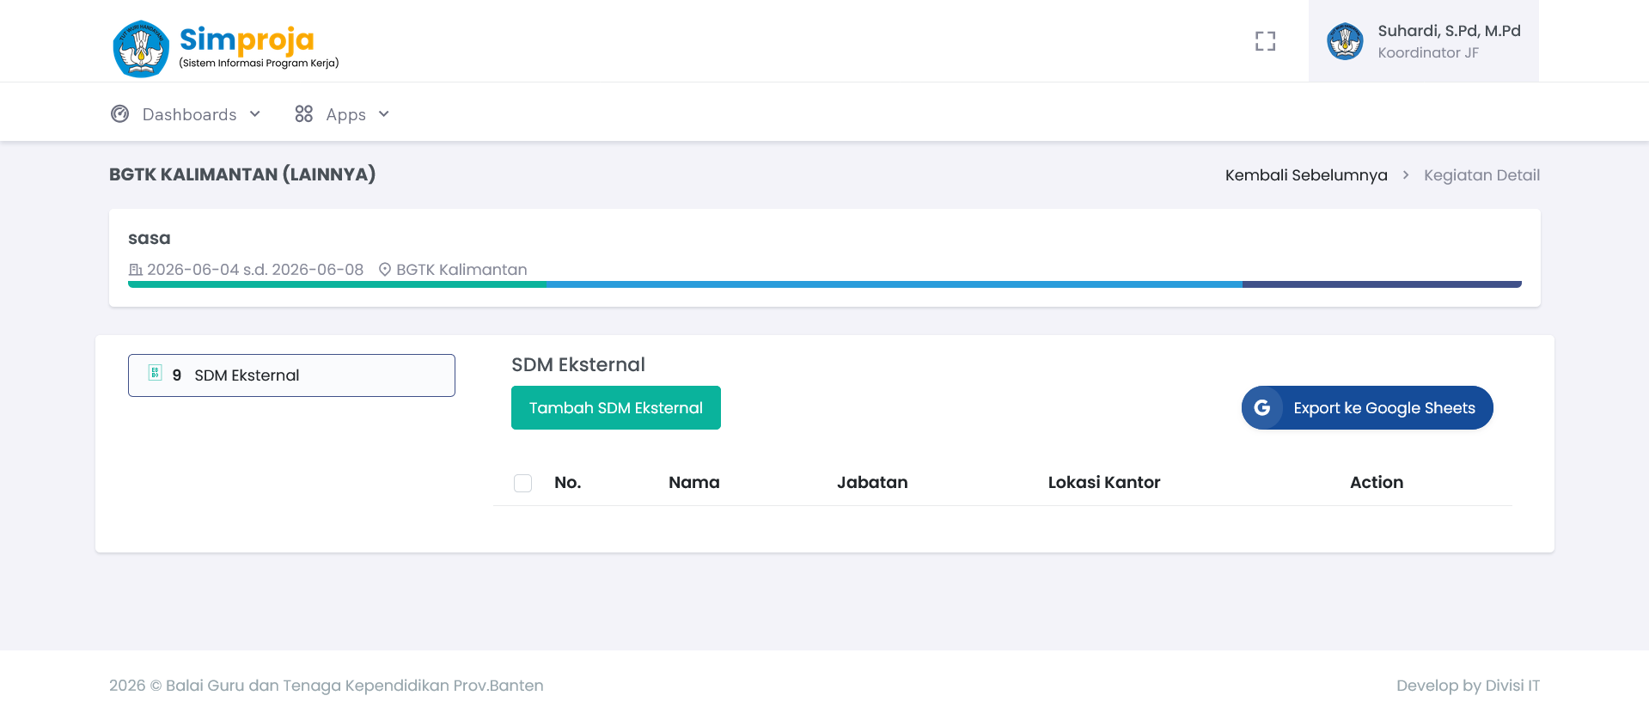Open user profile menu Suhardi, S.Pd, M.Pd

point(1424,41)
